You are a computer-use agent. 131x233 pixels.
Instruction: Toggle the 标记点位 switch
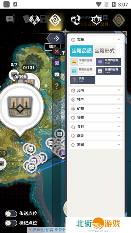point(11,223)
